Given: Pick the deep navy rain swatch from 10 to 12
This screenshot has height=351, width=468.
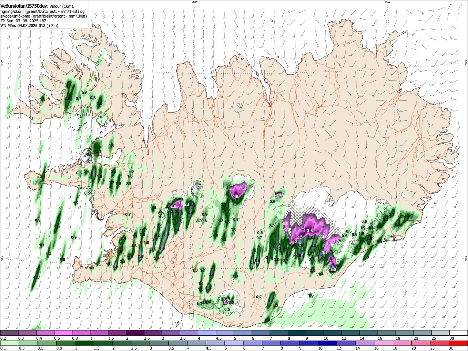Looking at the screenshot, I should [x=327, y=343].
